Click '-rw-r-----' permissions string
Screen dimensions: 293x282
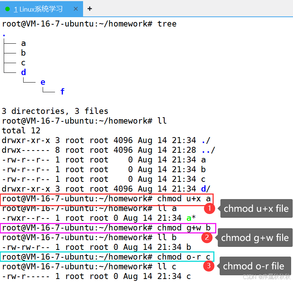[26, 276]
